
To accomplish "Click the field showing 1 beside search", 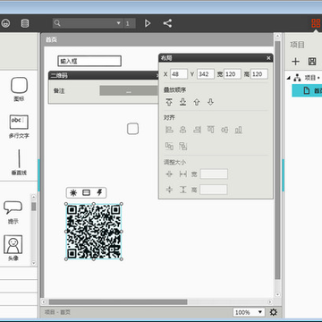I will (130, 23).
